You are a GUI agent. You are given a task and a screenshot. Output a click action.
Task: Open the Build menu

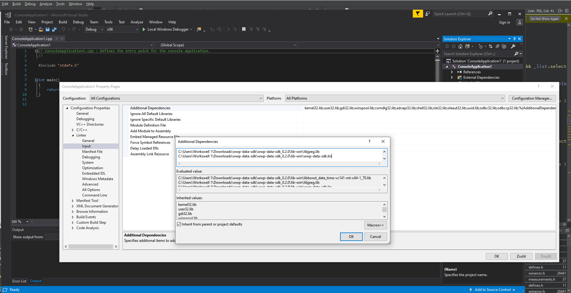pos(63,22)
